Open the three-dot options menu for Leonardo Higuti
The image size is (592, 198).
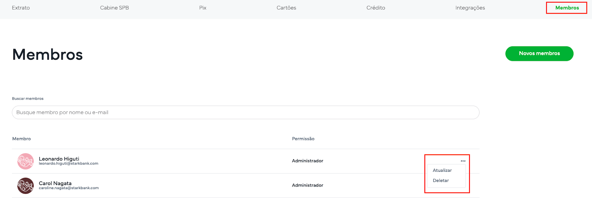pyautogui.click(x=463, y=161)
